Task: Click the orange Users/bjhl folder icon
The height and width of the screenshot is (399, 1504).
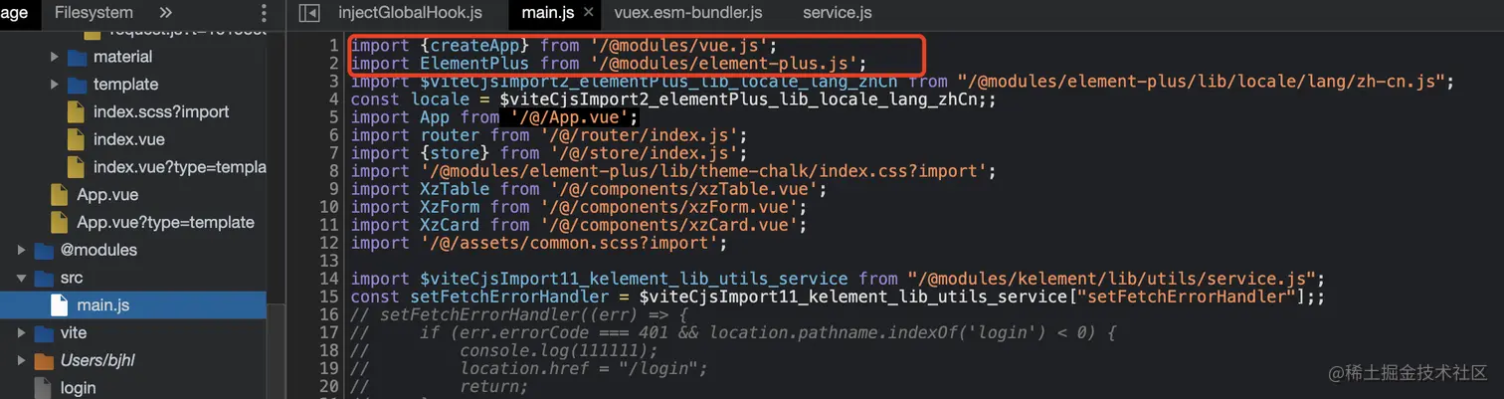Action: (43, 360)
